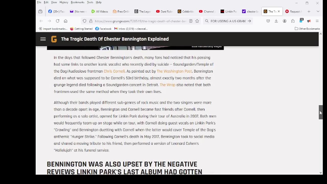This screenshot has width=327, height=184.
Task: Open the browser home page
Action: (66, 21)
